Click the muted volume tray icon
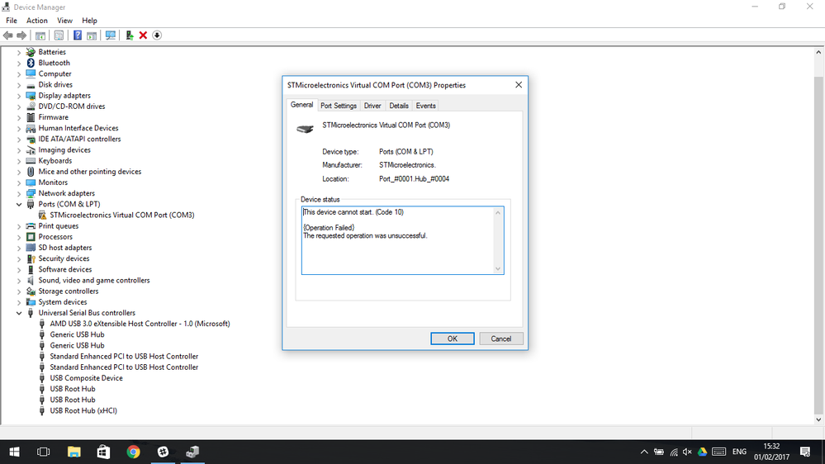Viewport: 825px width, 464px height. coord(687,452)
